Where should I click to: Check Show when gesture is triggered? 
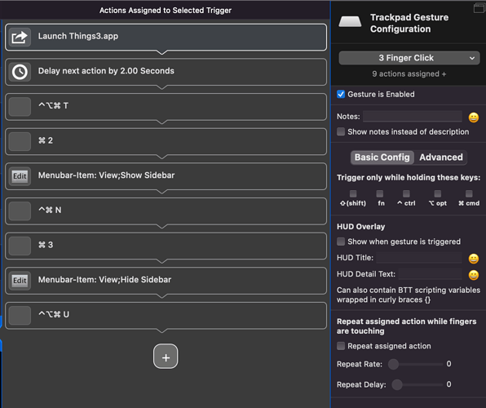point(341,242)
